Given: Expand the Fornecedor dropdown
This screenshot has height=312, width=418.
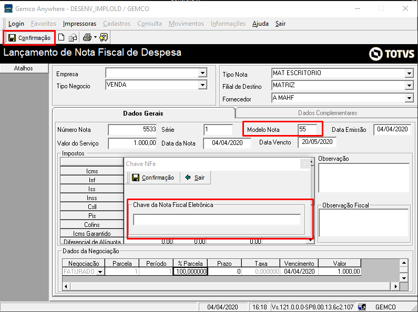Looking at the screenshot, I should click(409, 98).
